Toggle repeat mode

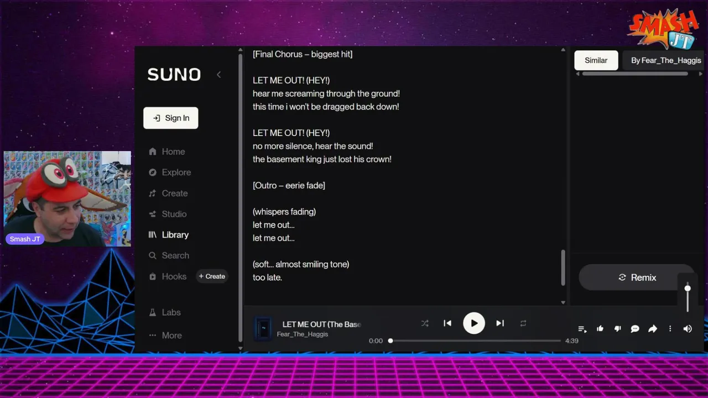pyautogui.click(x=523, y=323)
